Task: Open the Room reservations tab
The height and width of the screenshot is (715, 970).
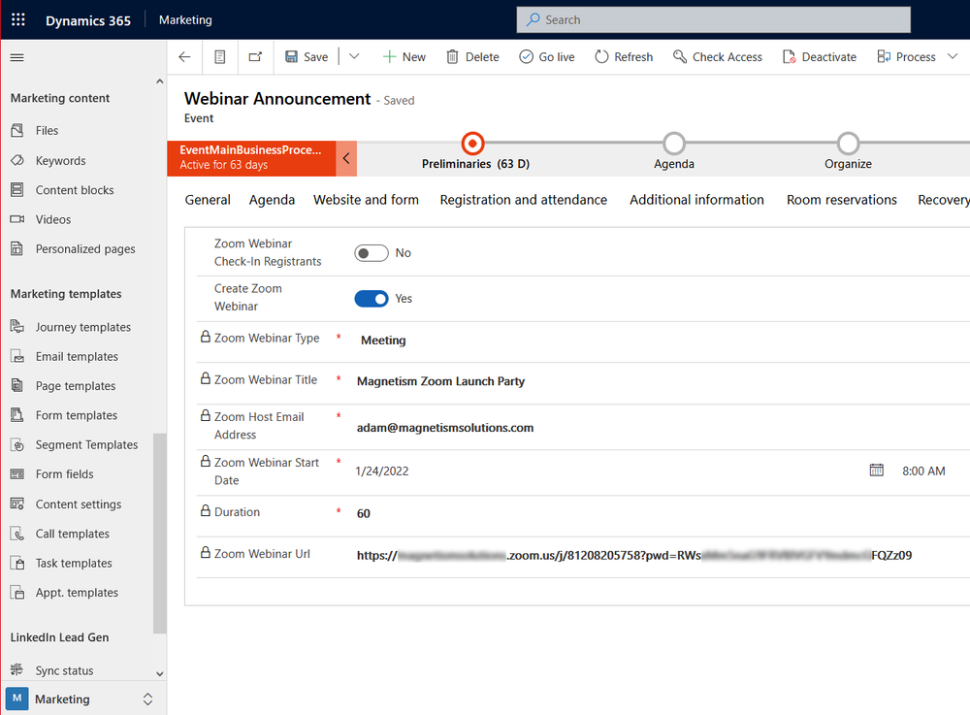Action: tap(841, 200)
